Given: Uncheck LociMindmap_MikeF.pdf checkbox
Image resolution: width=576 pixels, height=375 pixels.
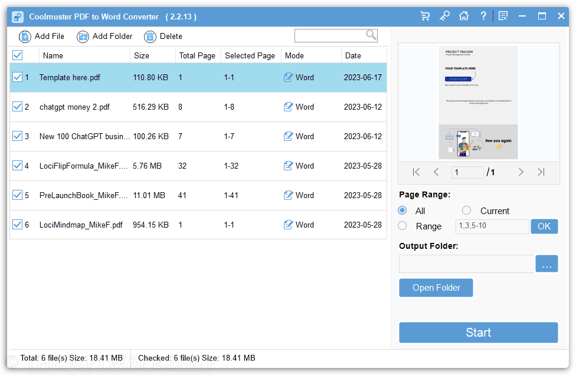Looking at the screenshot, I should click(17, 224).
